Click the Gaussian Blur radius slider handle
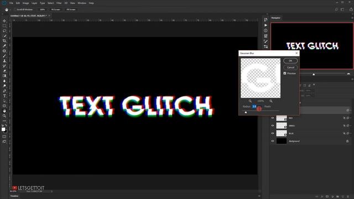Viewport: 354px width, 199px height. point(246,112)
